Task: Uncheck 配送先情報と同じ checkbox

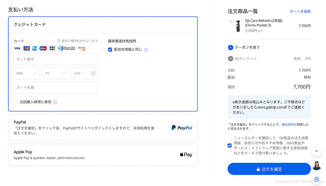Action: point(110,50)
